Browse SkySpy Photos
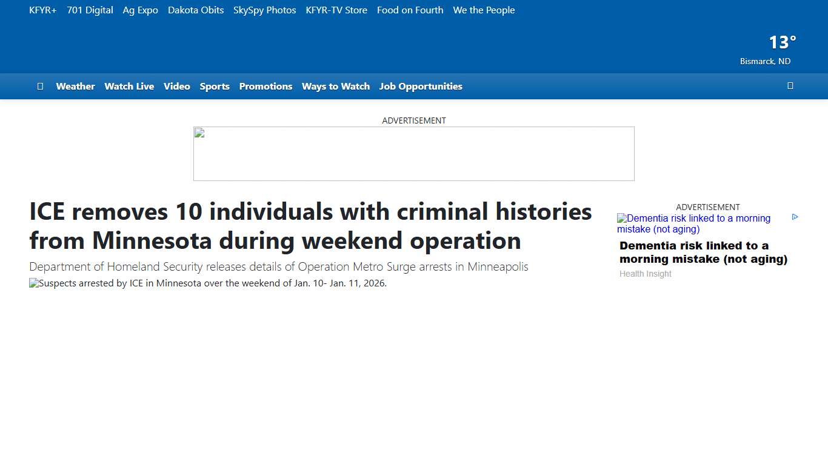Image resolution: width=828 pixels, height=465 pixels. point(264,10)
